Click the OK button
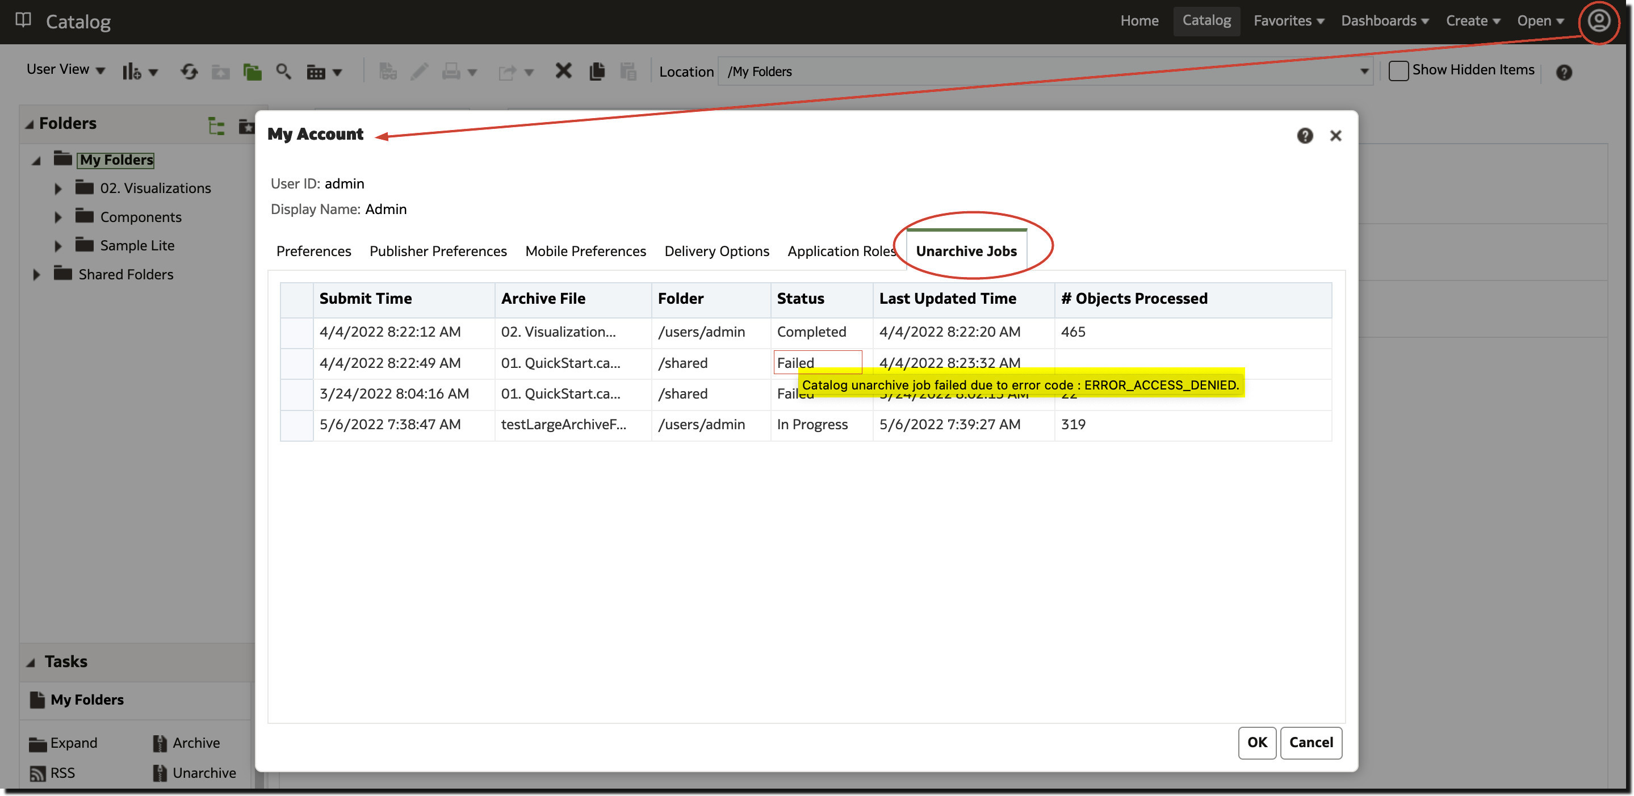Screen dimensions: 1634x796 coord(1256,742)
